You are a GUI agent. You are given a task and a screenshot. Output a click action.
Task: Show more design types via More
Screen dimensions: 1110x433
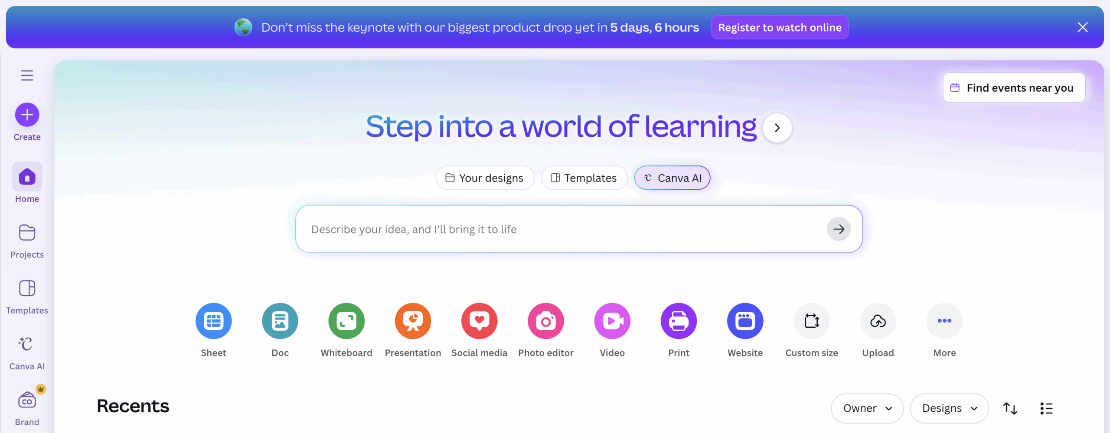pos(944,321)
